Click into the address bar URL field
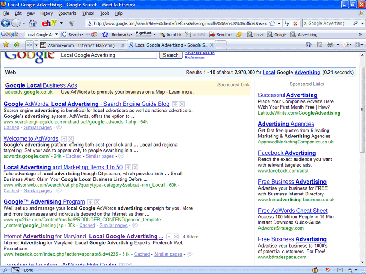Image resolution: width=366 pixels, height=274 pixels. pos(180,23)
